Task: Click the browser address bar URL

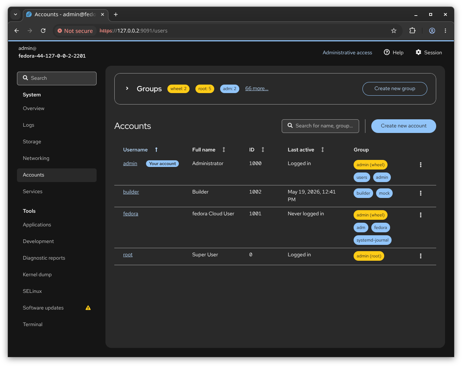Action: tap(133, 31)
